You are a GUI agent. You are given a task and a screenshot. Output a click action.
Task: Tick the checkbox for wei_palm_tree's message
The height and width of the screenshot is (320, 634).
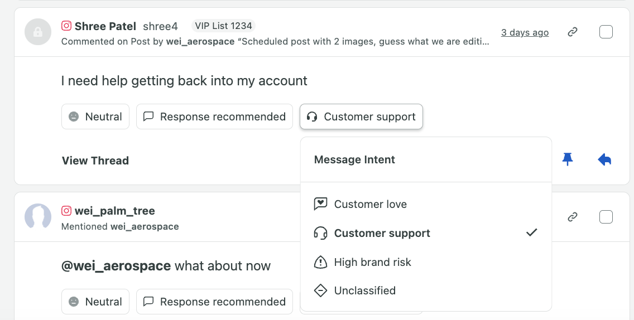pos(606,217)
